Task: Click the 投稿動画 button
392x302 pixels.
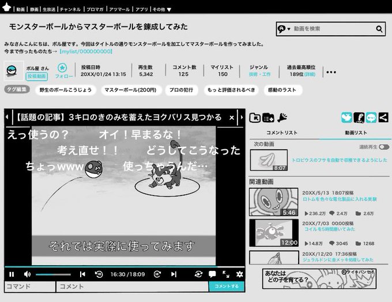Action: (x=36, y=76)
